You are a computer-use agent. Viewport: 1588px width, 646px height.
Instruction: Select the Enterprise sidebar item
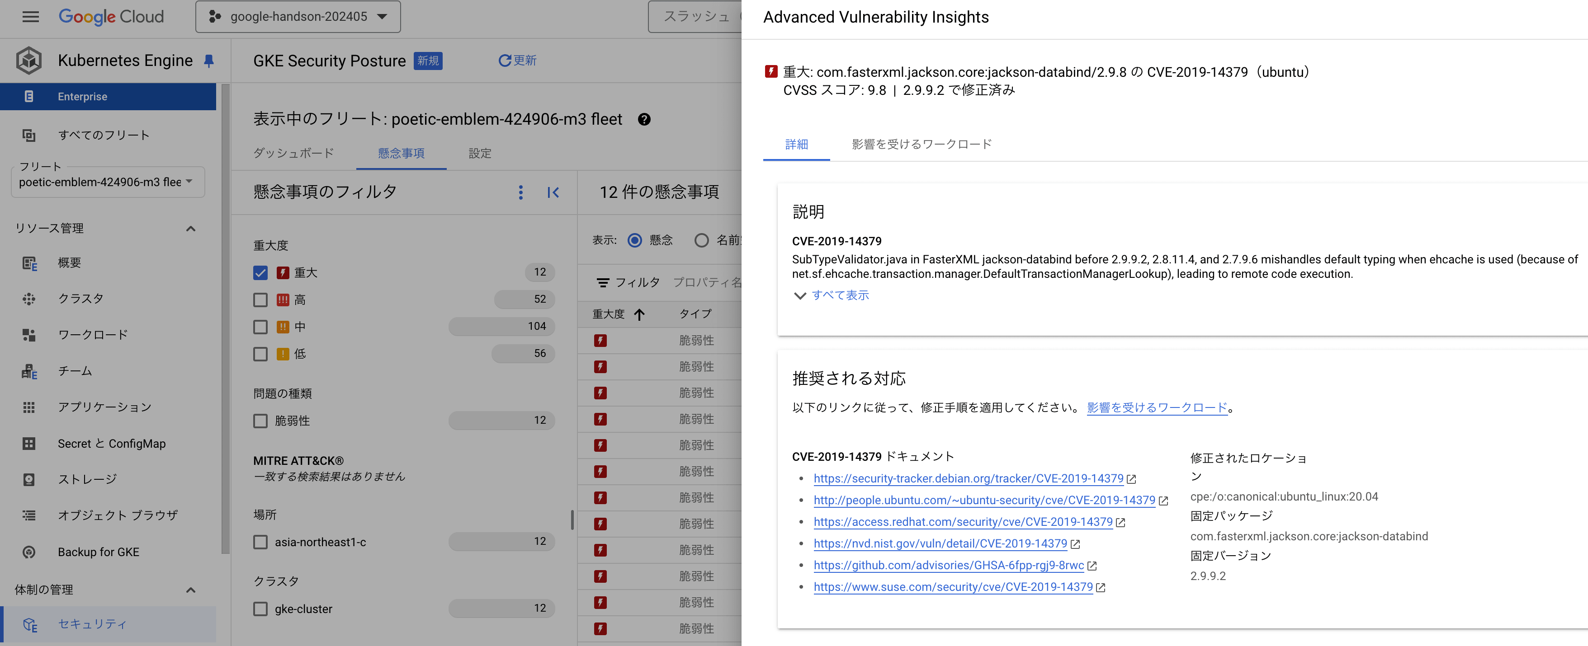click(108, 97)
